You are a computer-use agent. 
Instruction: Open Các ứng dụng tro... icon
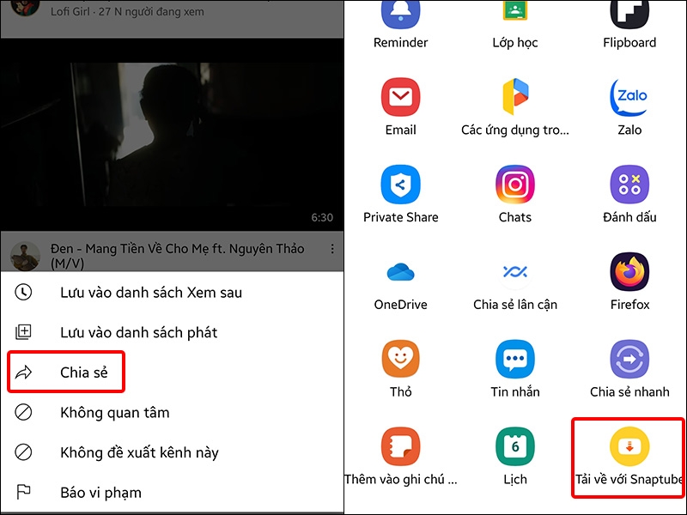tap(514, 97)
